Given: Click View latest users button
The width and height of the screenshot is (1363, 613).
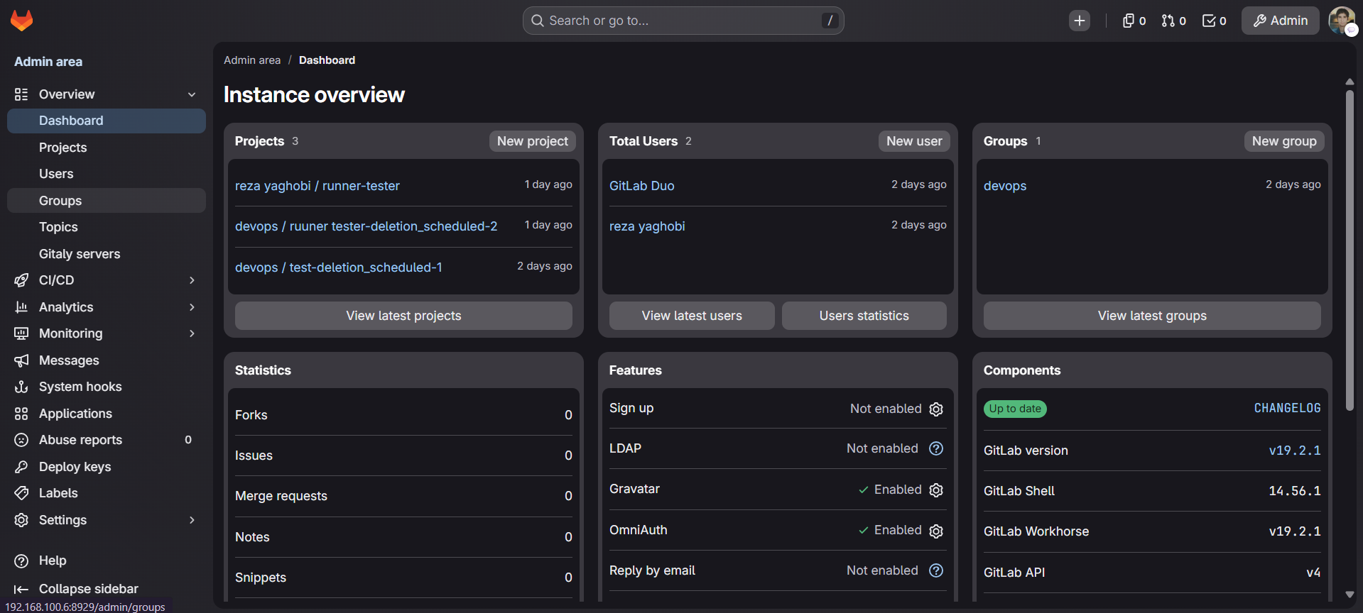Looking at the screenshot, I should (692, 316).
